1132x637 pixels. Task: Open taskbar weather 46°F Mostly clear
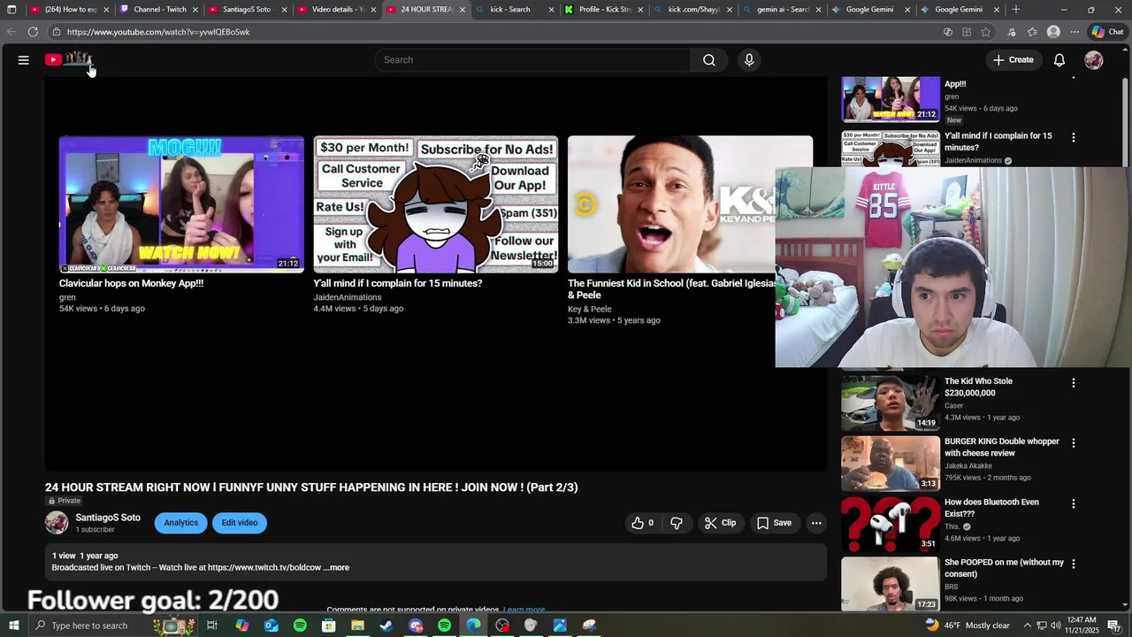click(x=968, y=625)
